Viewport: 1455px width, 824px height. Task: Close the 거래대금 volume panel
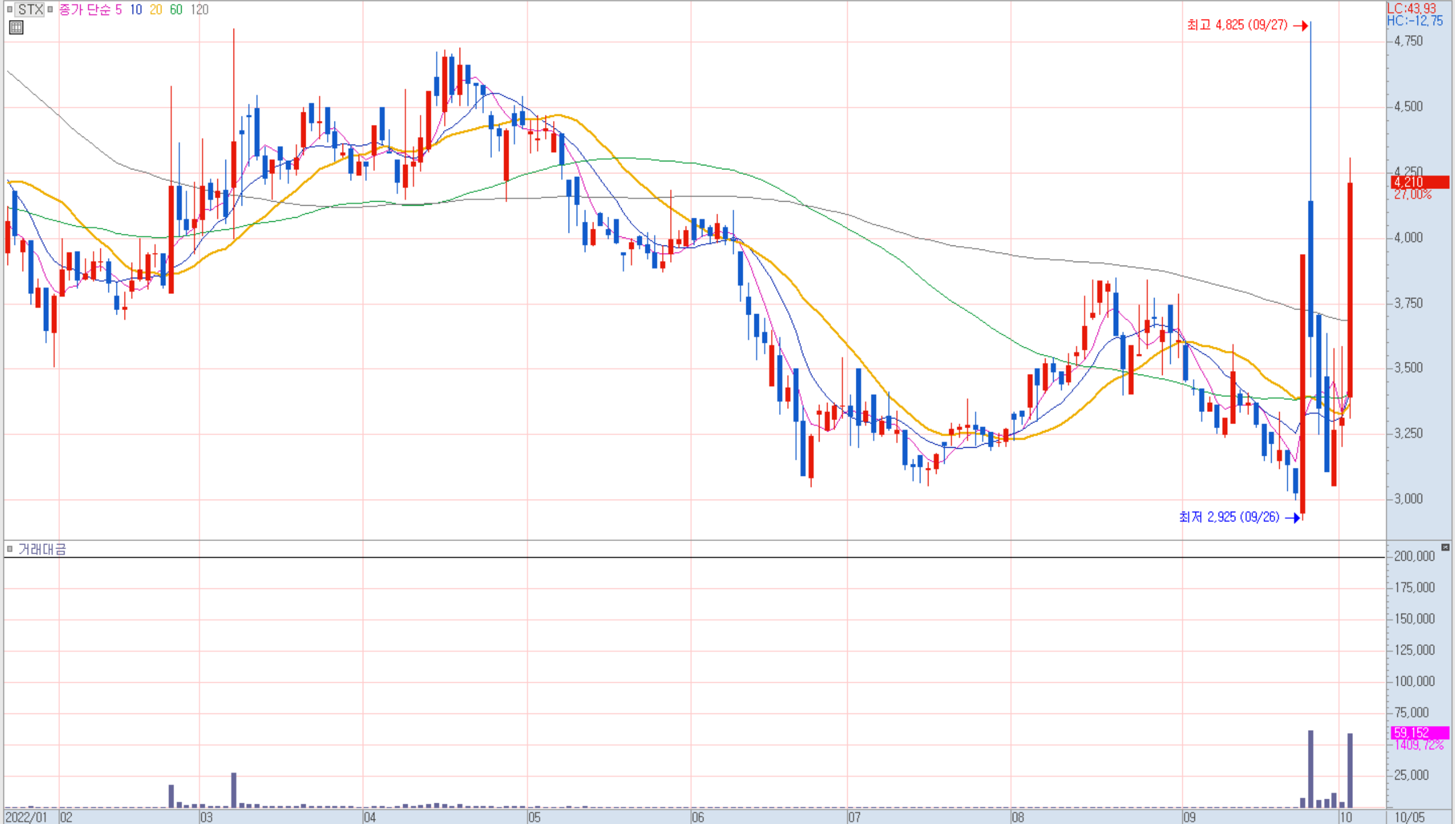point(1445,547)
